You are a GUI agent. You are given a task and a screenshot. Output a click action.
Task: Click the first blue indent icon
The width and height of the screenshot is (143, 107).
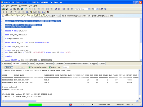(x=39, y=9)
